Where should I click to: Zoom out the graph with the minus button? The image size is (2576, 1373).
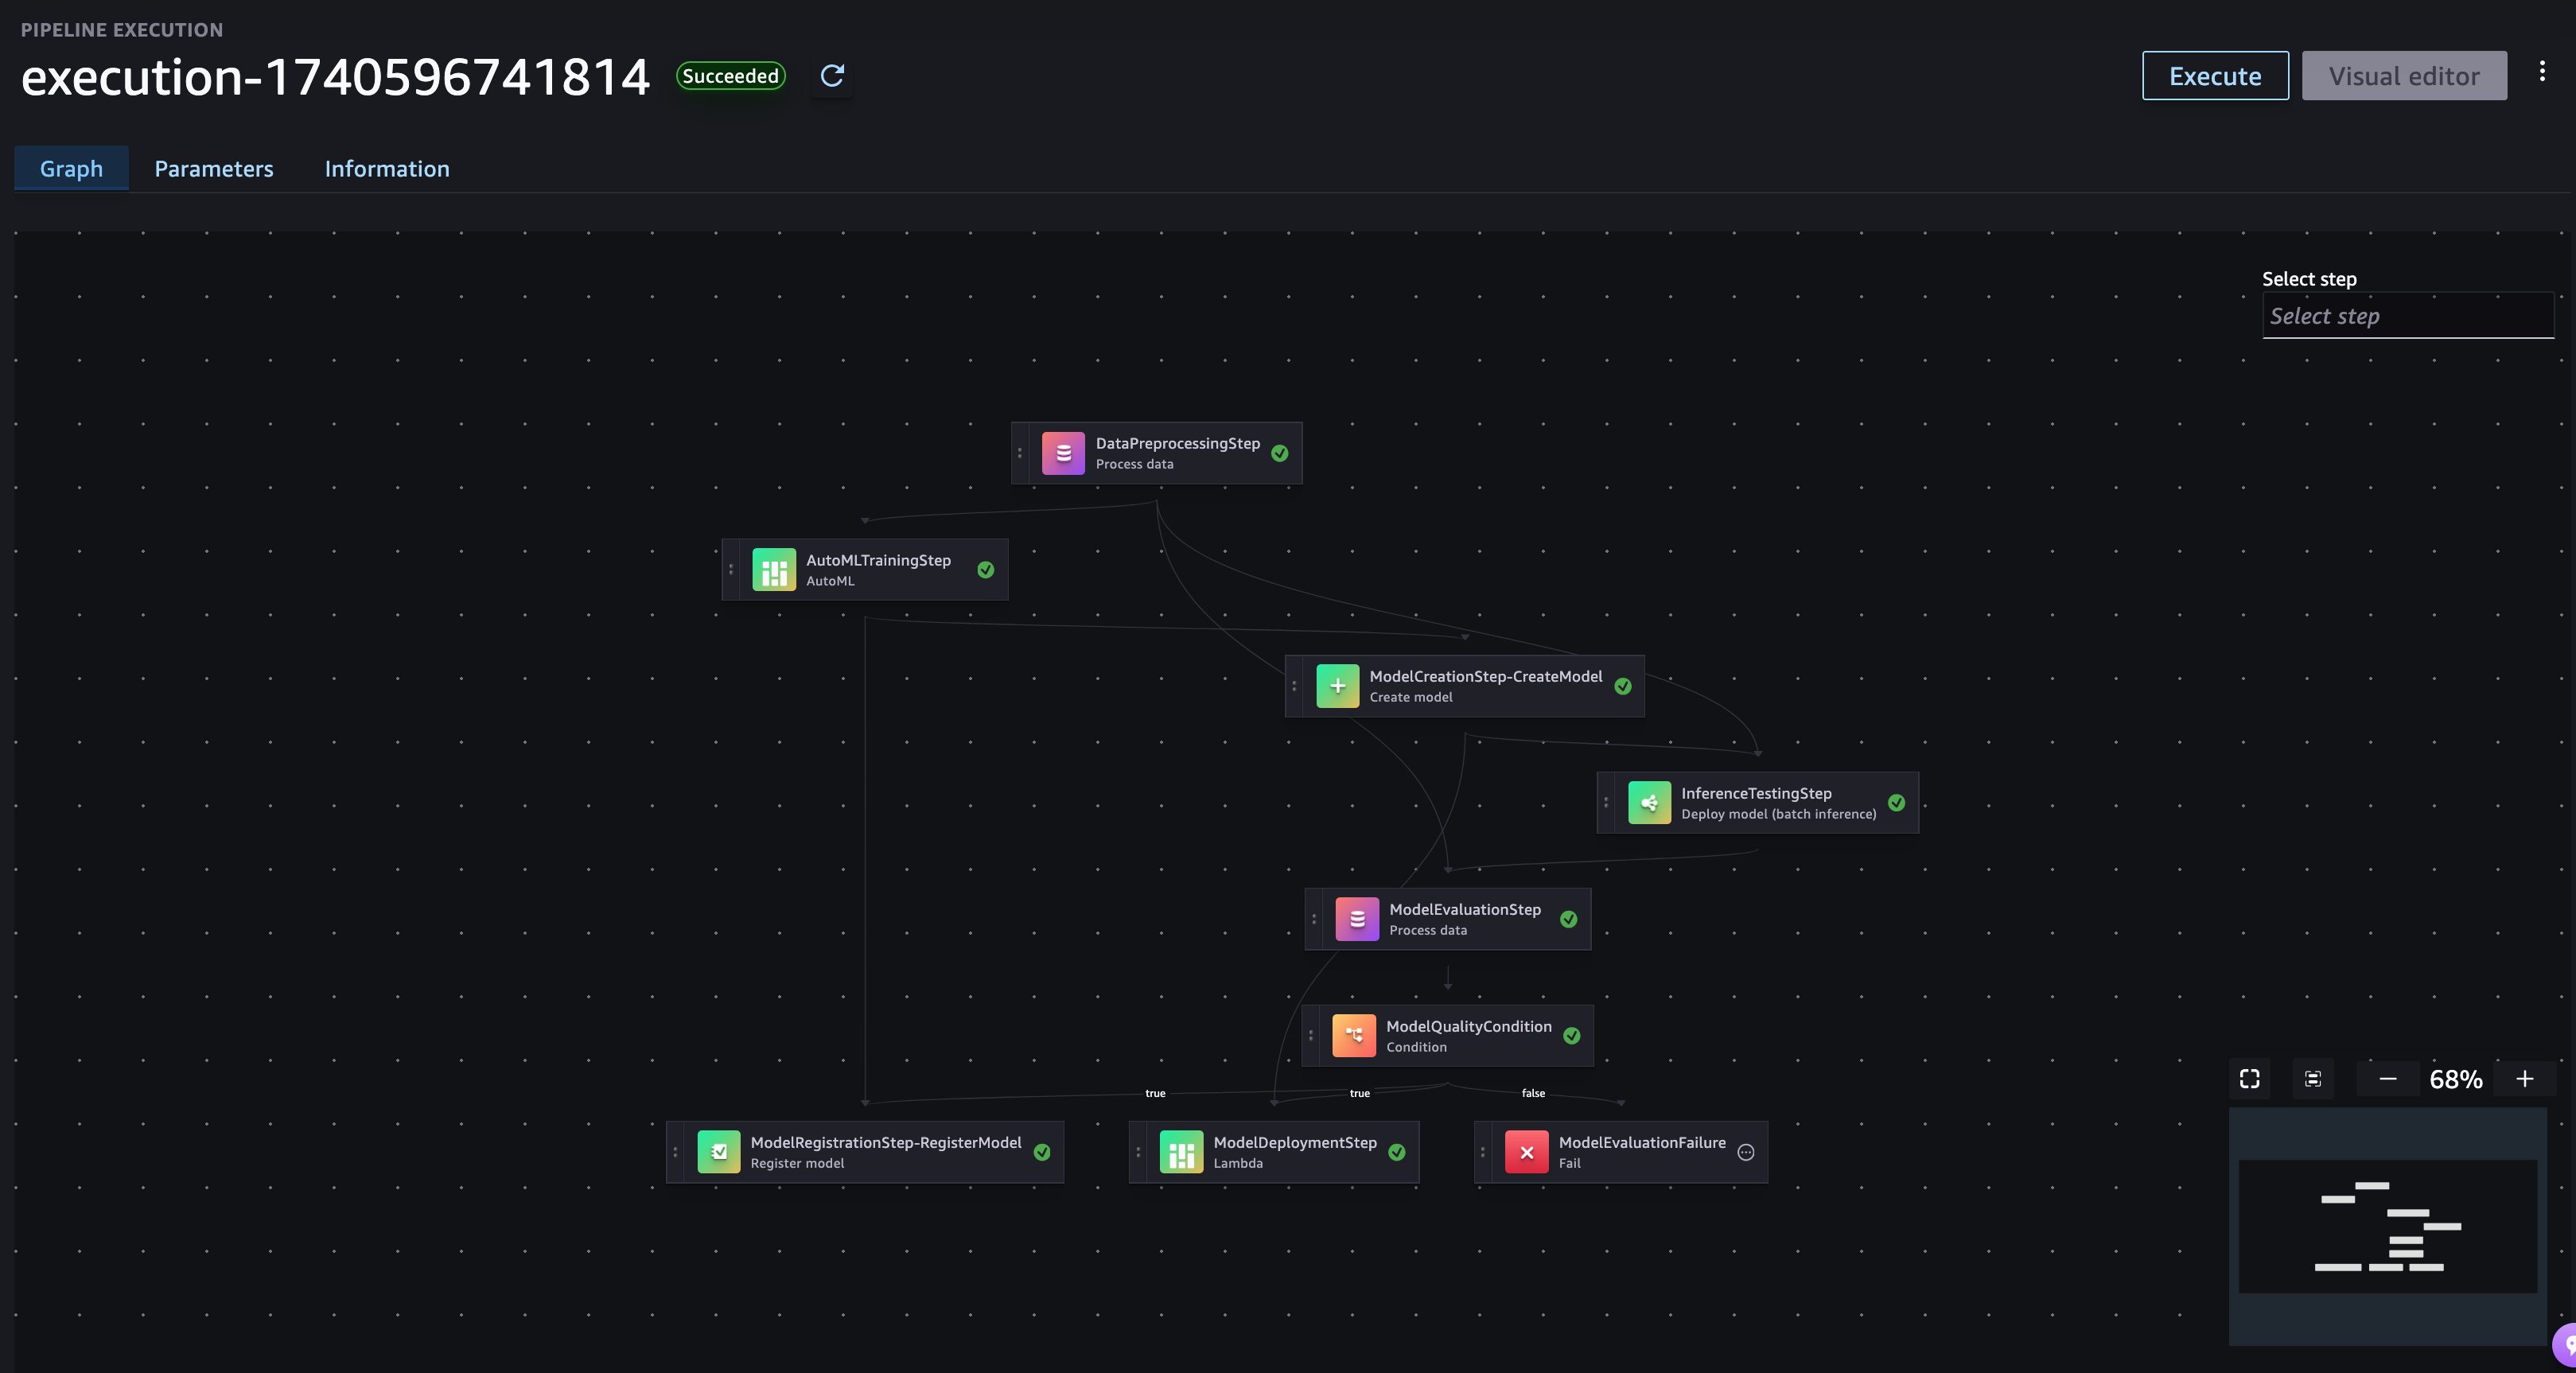pos(2387,1079)
